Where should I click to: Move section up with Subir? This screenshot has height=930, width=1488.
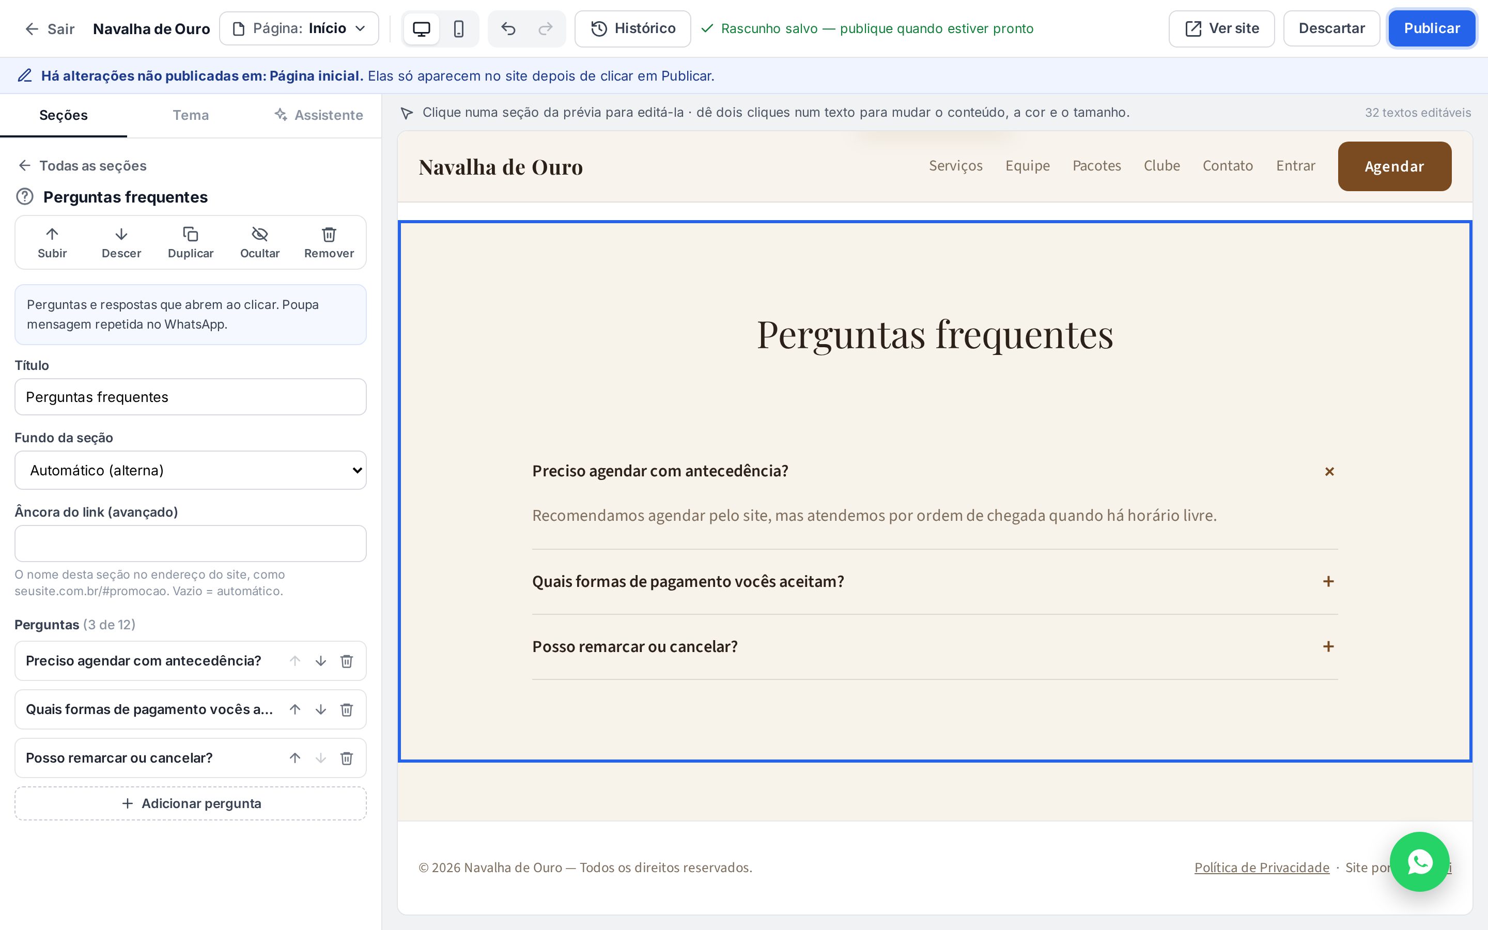pyautogui.click(x=52, y=242)
